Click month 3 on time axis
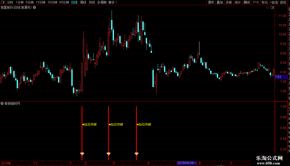The image size is (290, 166). click(114, 163)
